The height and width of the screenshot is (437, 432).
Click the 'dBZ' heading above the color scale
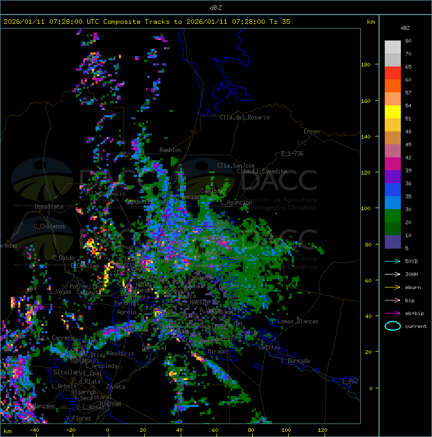pyautogui.click(x=405, y=28)
